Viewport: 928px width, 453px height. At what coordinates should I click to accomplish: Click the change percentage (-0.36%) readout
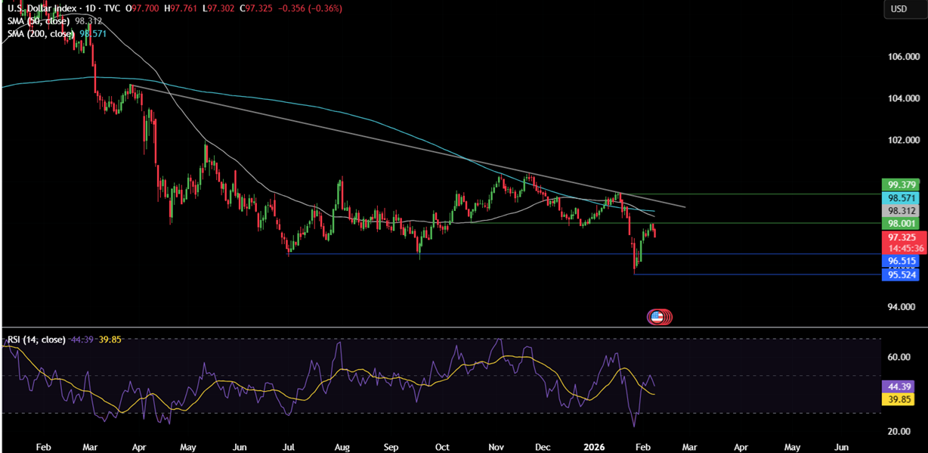323,9
